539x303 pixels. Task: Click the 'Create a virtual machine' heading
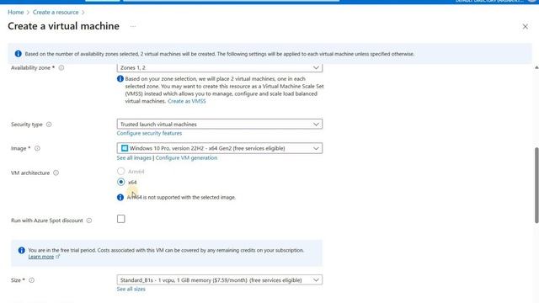click(64, 26)
